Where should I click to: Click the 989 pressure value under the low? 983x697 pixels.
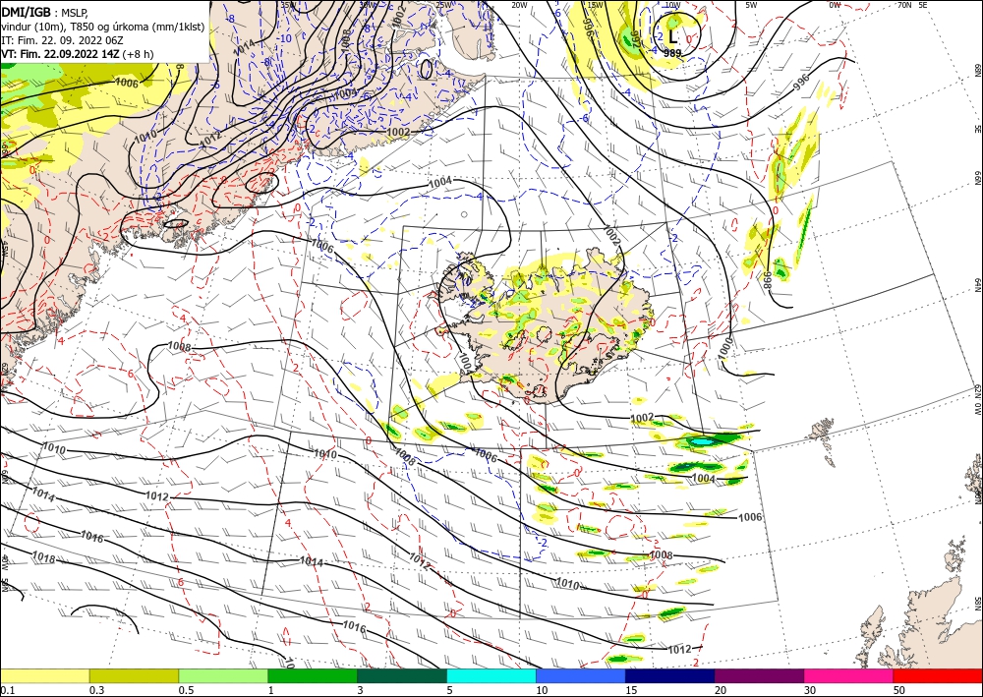pyautogui.click(x=672, y=53)
